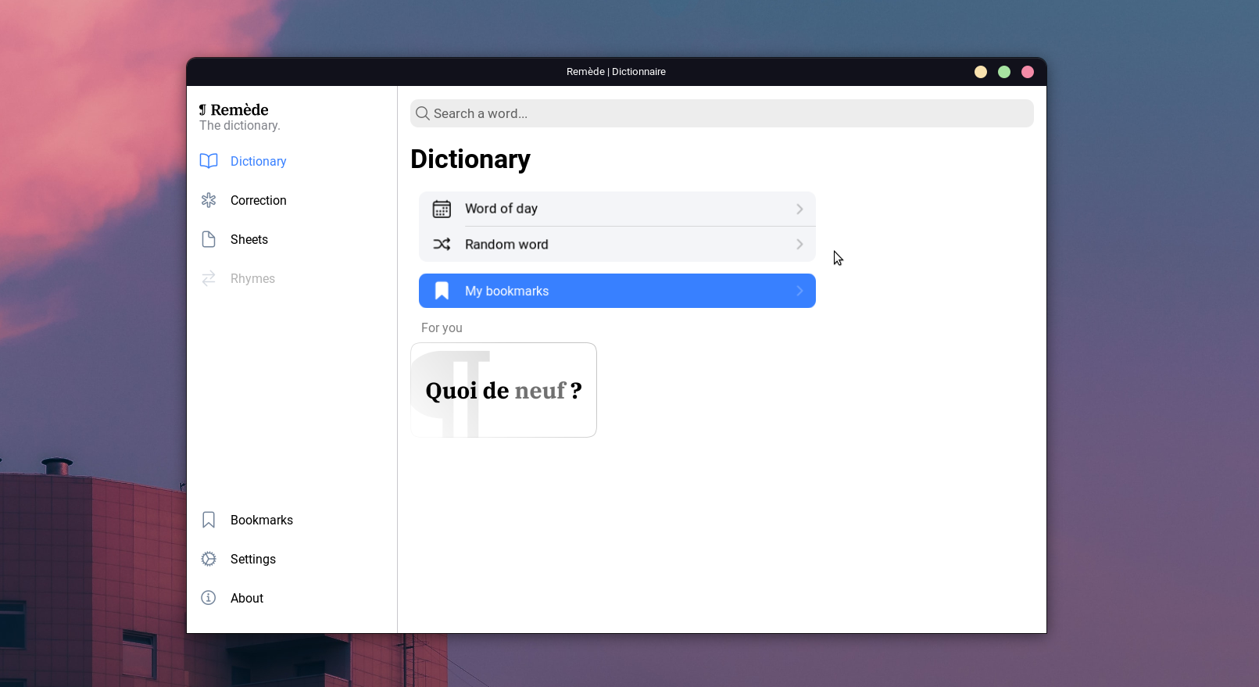The height and width of the screenshot is (687, 1259).
Task: Open My bookmarks blue button
Action: (x=617, y=291)
